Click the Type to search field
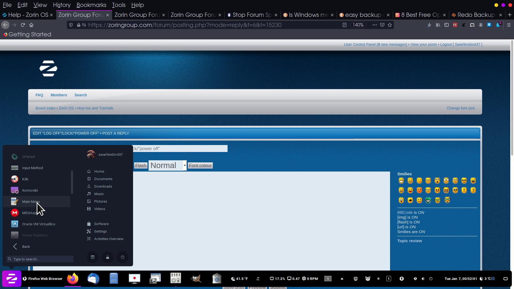The image size is (514, 289). (x=40, y=259)
